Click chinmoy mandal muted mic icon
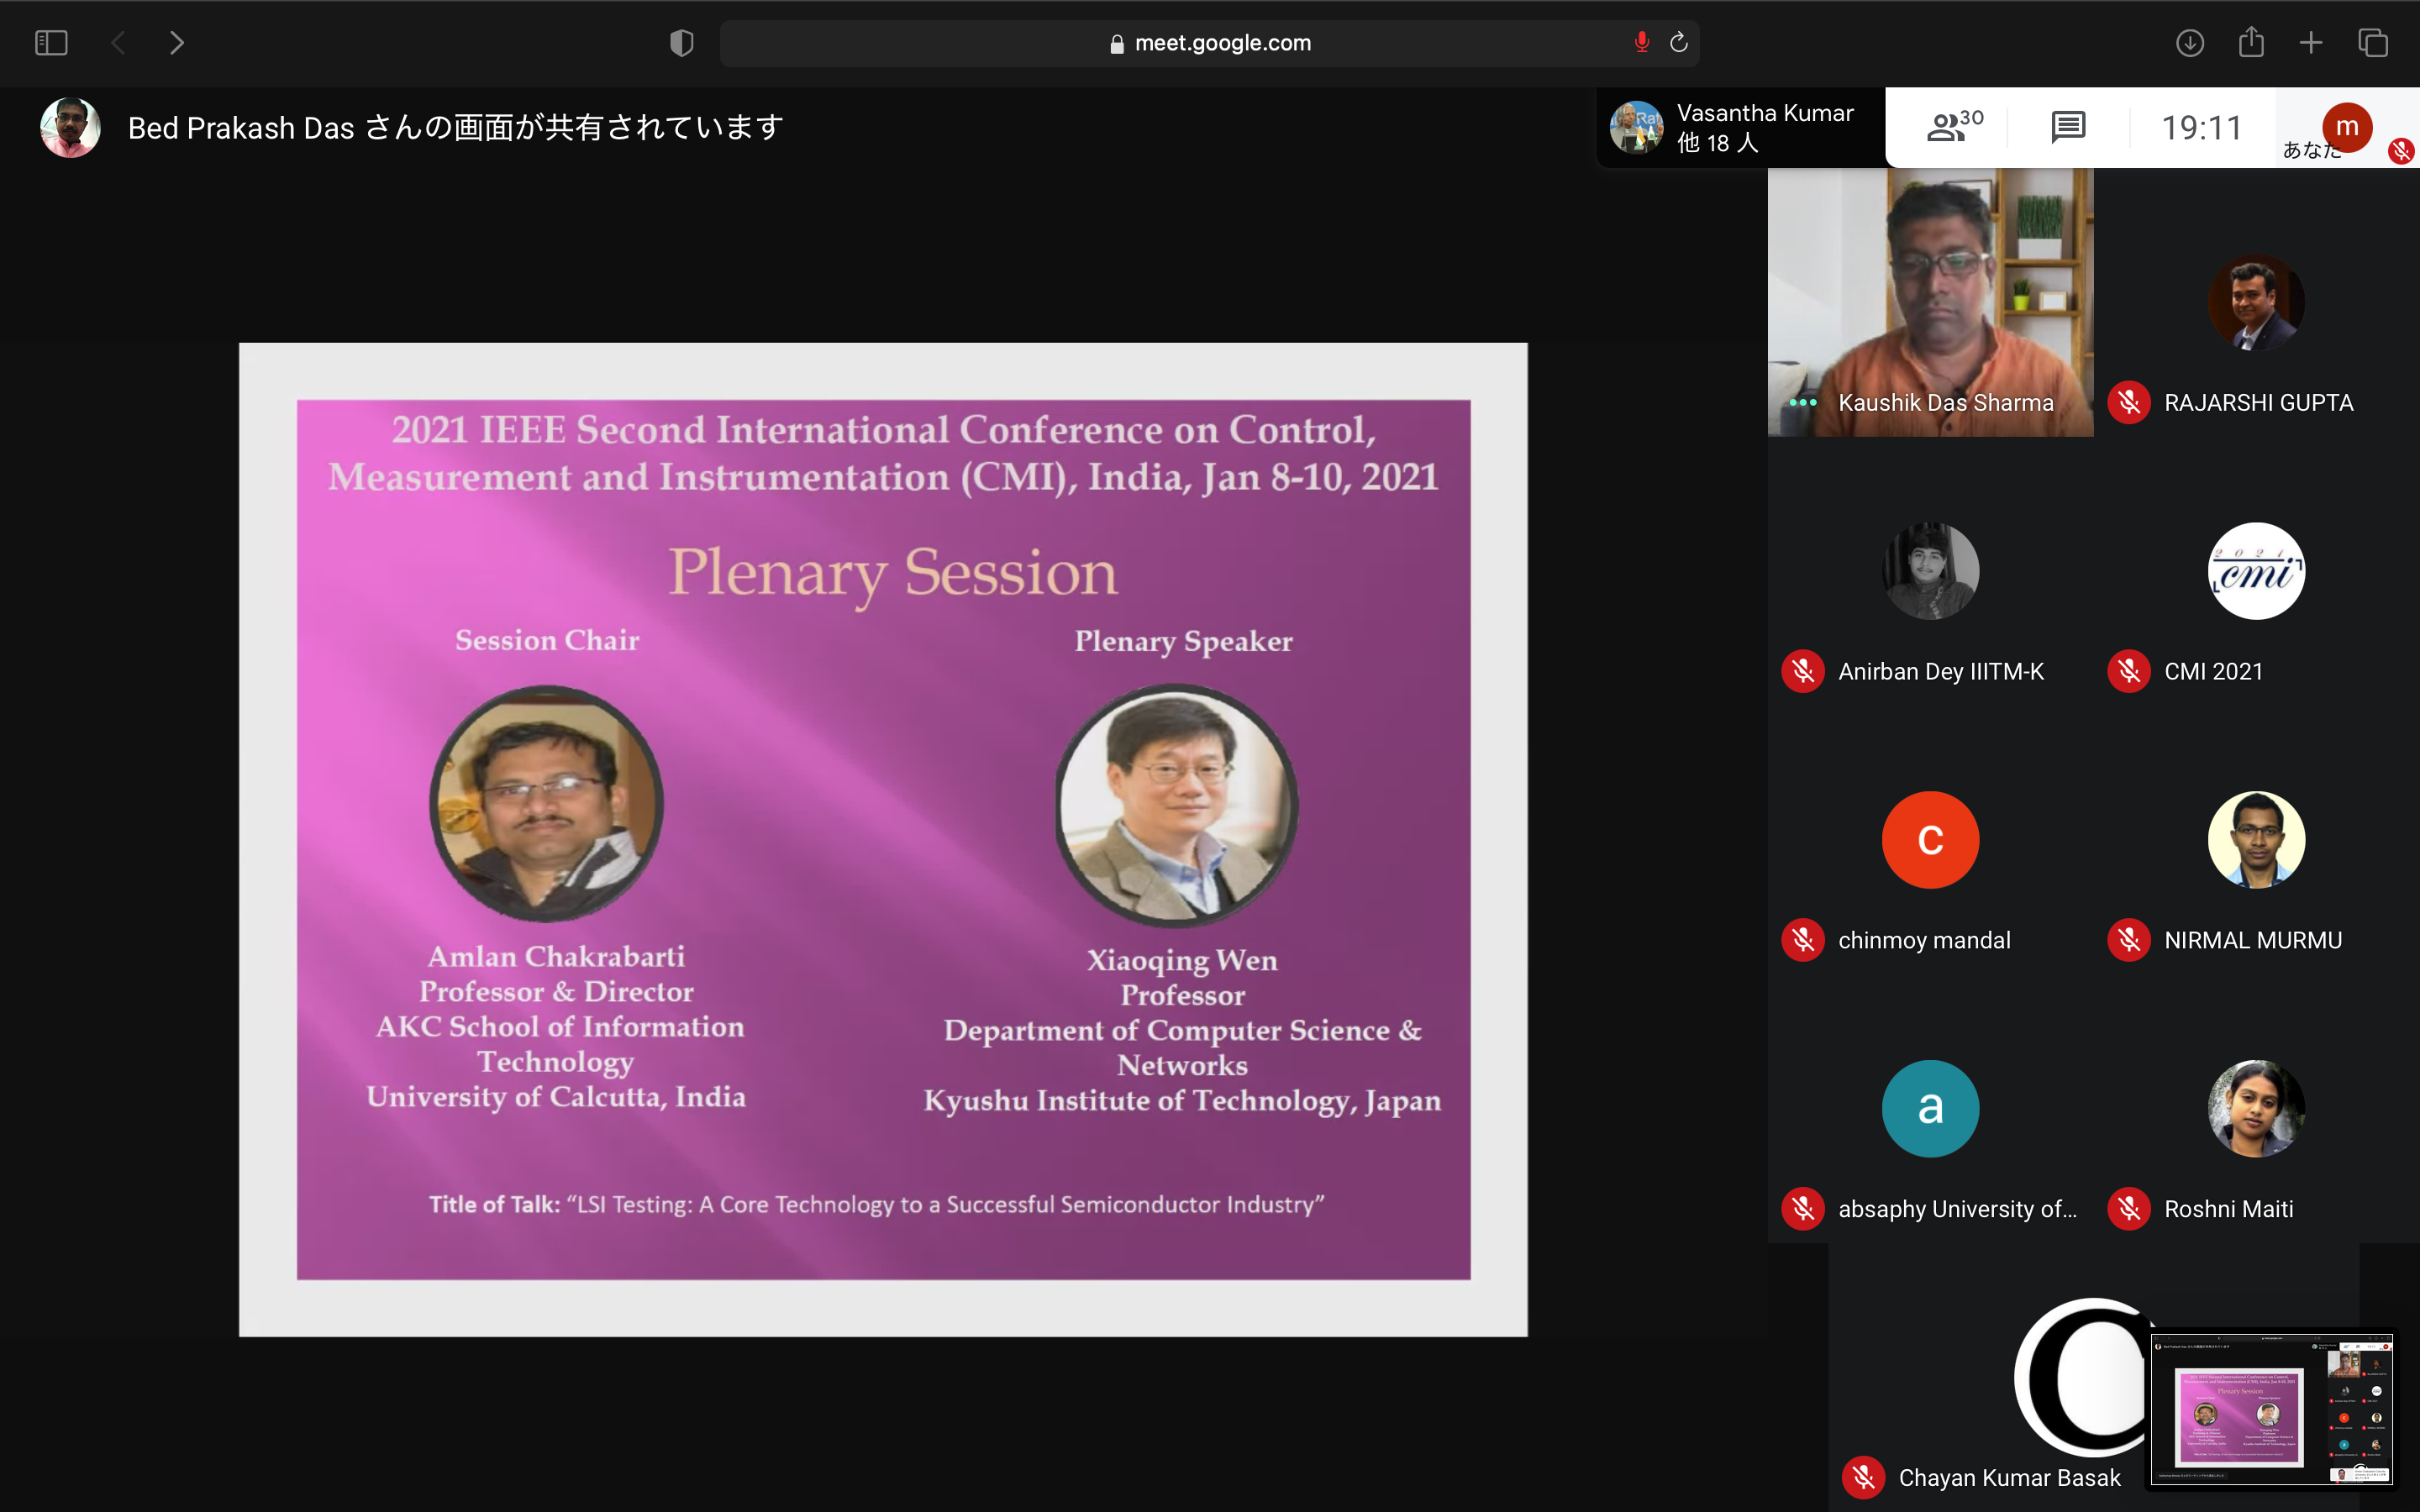2420x1512 pixels. point(1803,941)
